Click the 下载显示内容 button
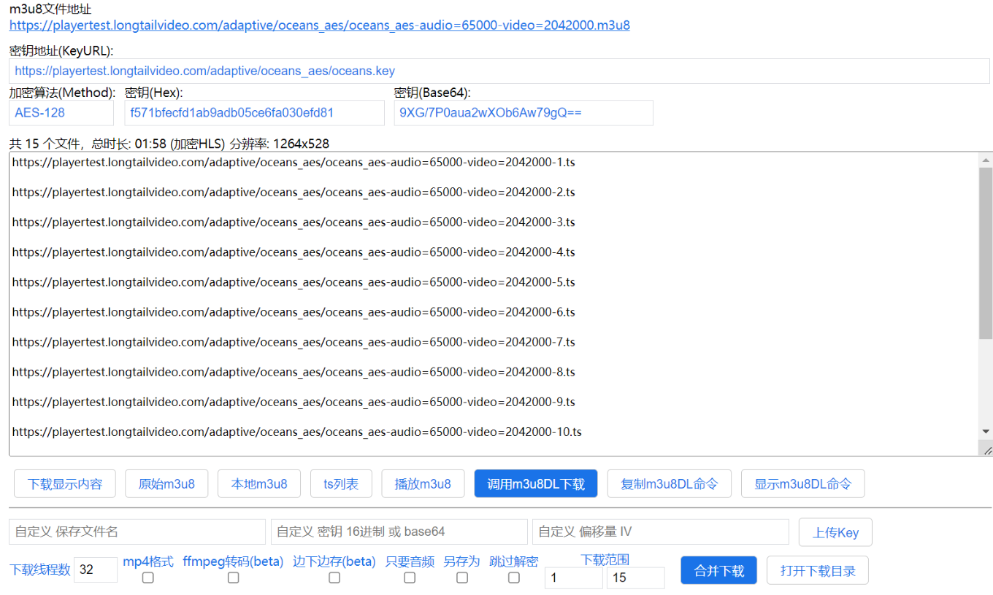The image size is (993, 595). (x=65, y=483)
